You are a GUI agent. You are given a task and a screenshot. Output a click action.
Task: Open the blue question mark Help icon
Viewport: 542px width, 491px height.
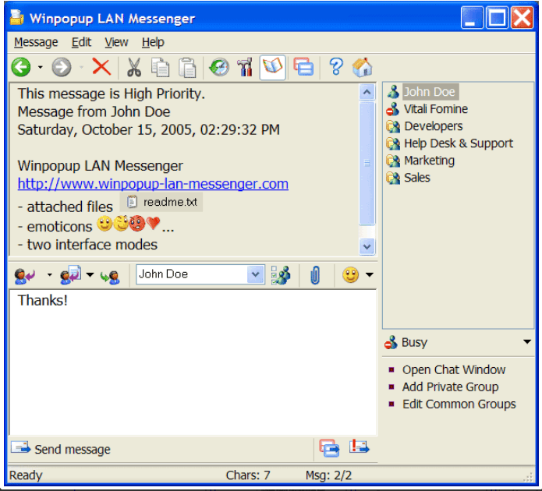click(x=336, y=68)
